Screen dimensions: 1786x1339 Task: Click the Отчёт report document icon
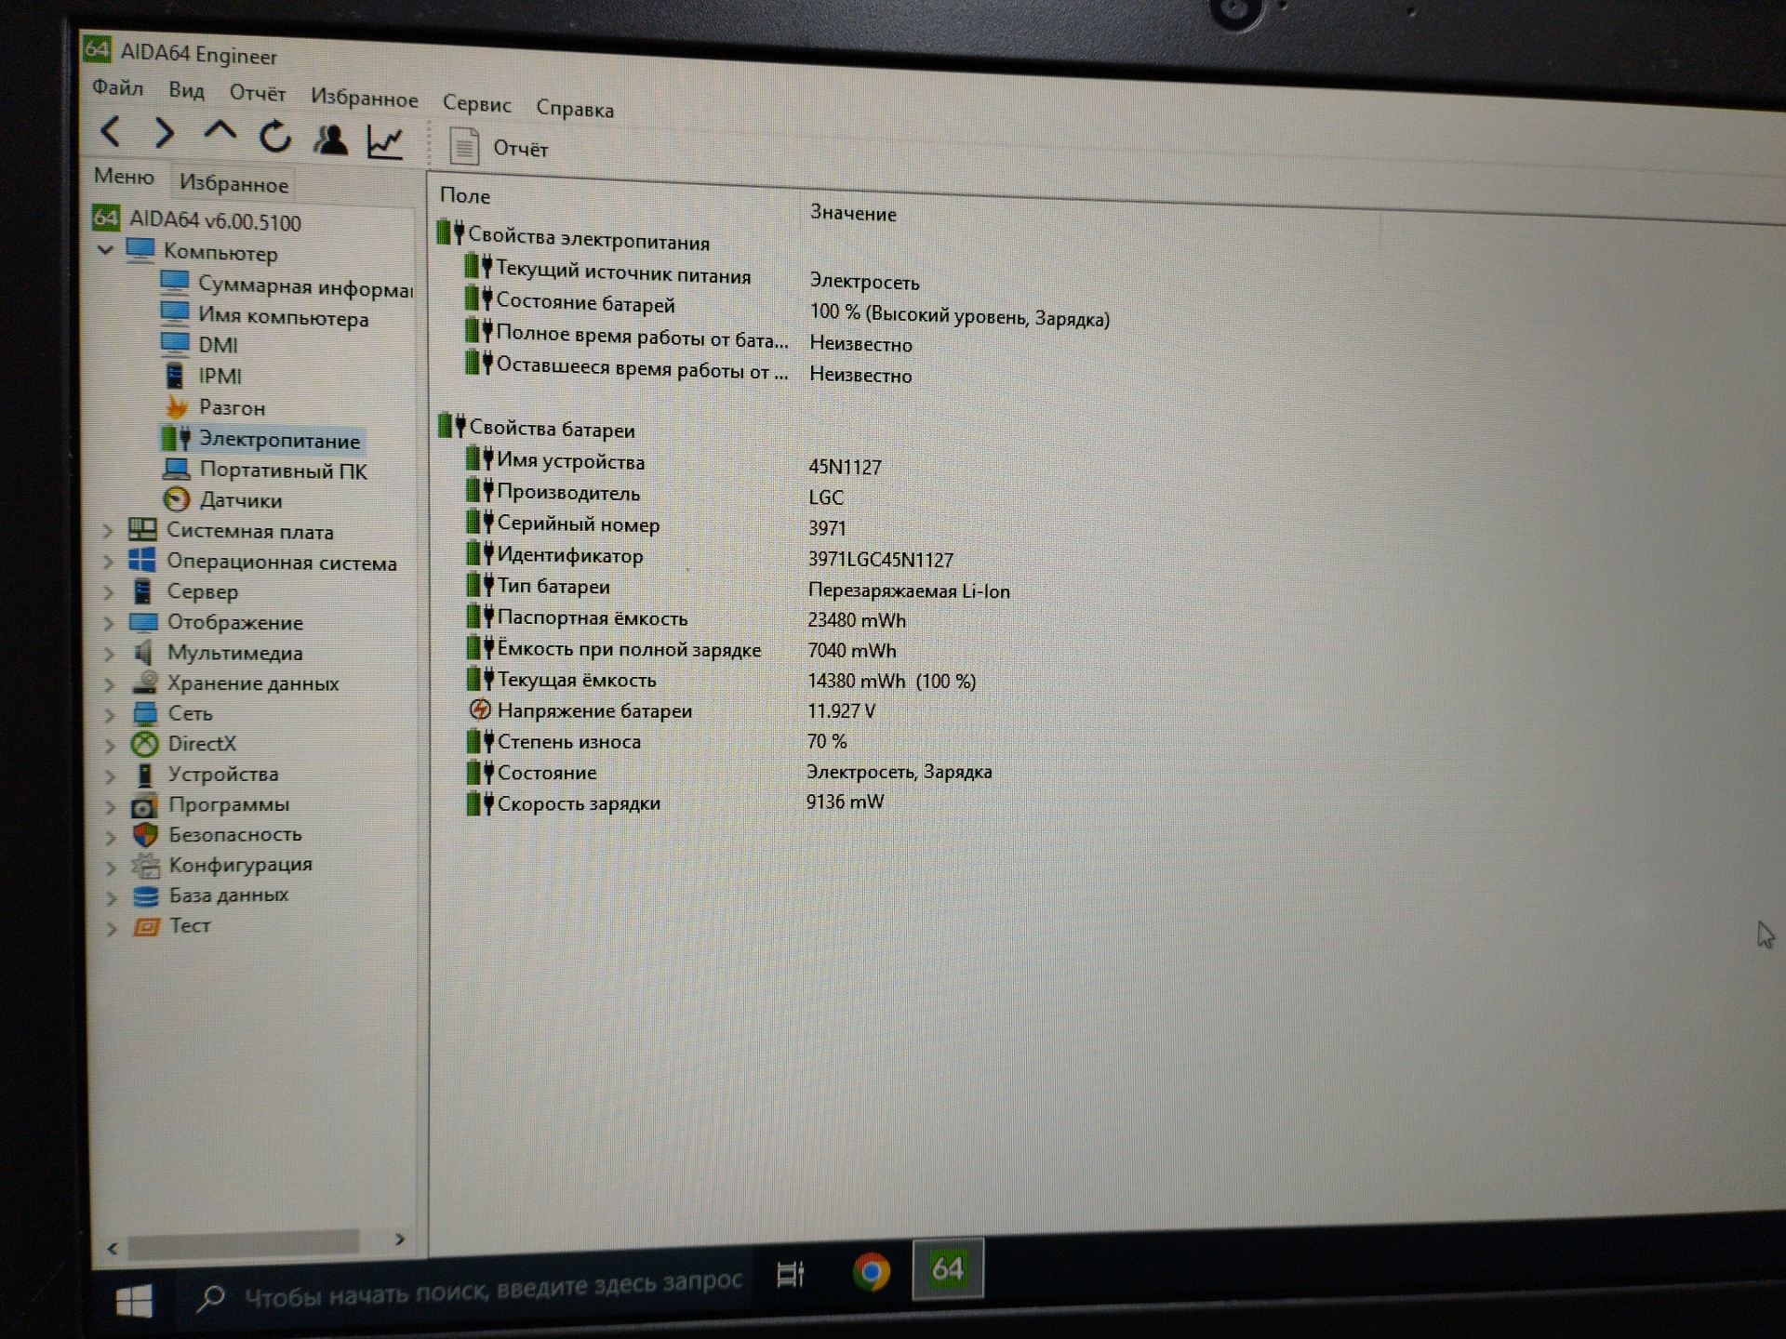click(464, 147)
